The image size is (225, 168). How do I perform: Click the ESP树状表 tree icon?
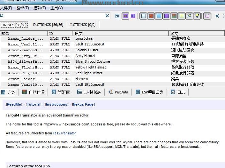[79, 92]
